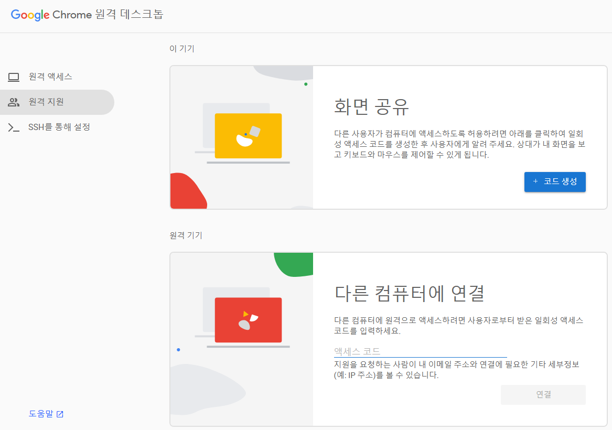Open the 원격 액세스 section
Screen dimensions: 612x430
(x=57, y=77)
